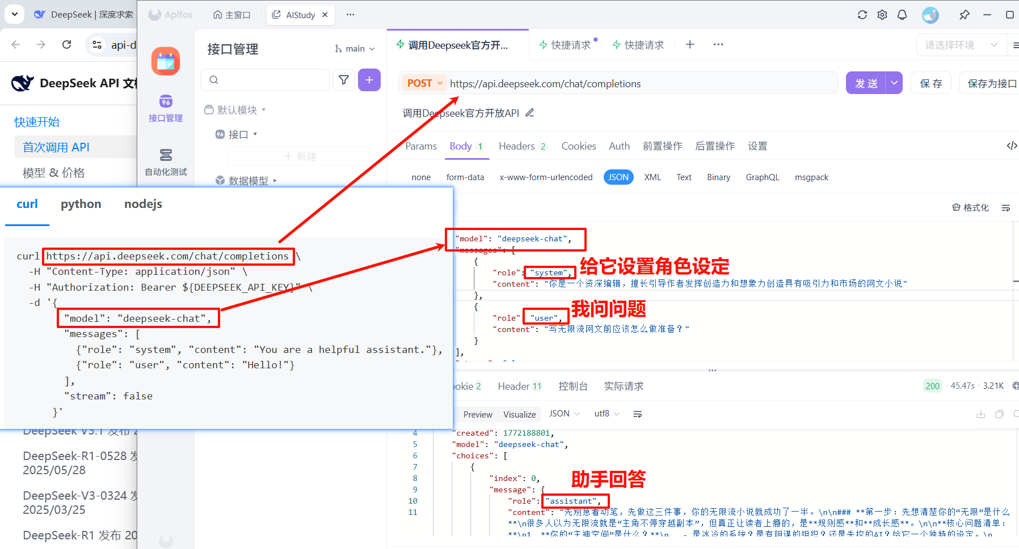Open 接口管理 in the Apifox sidebar
This screenshot has height=549, width=1019.
(x=166, y=108)
